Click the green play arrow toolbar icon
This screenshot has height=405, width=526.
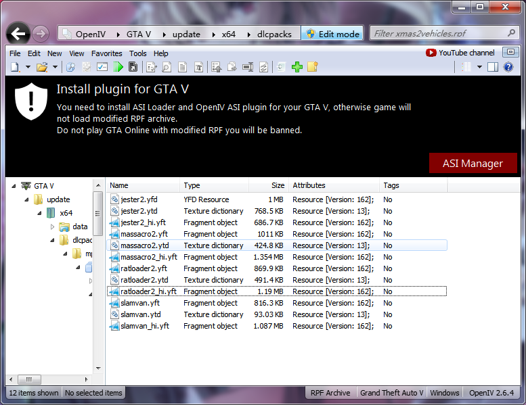pyautogui.click(x=118, y=67)
